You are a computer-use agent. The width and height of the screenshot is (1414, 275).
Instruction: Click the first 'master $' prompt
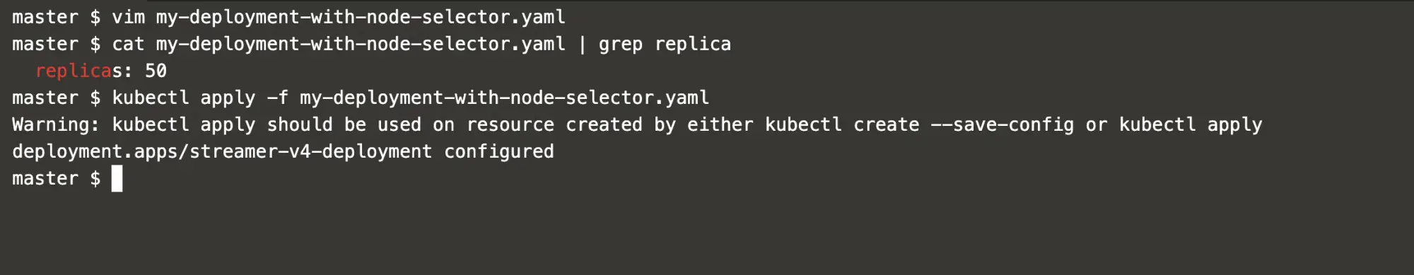click(x=57, y=17)
